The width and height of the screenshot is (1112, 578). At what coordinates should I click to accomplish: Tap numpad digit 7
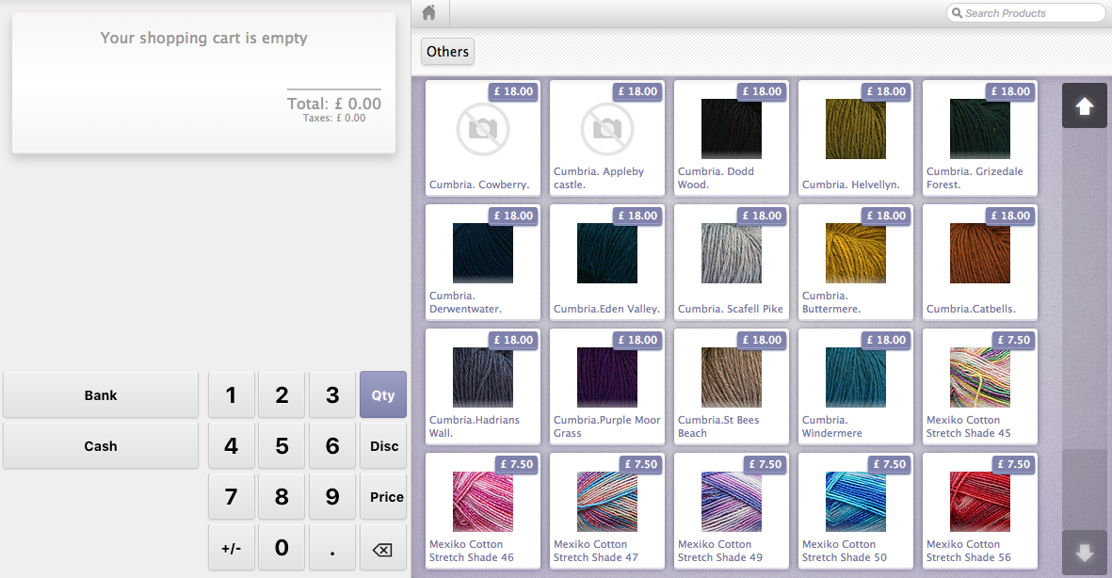(232, 497)
